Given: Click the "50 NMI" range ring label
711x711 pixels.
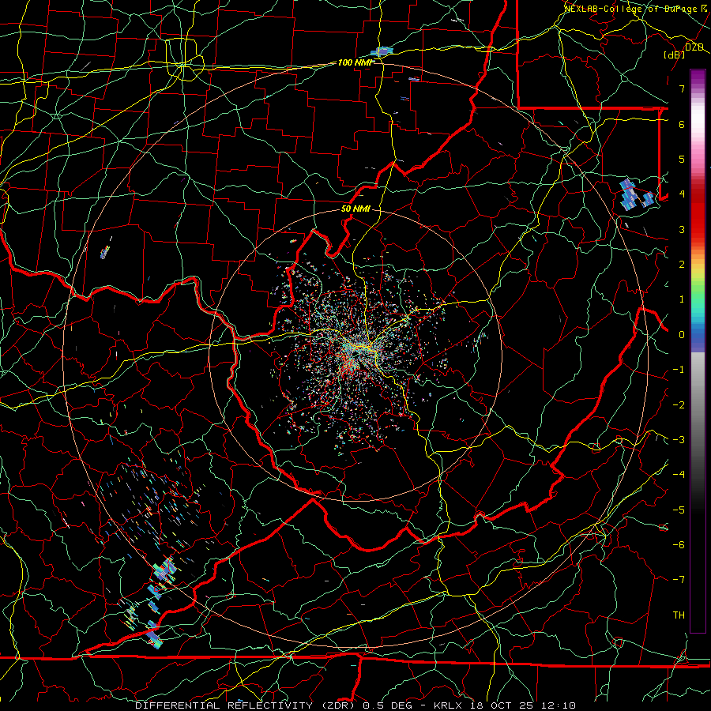Looking at the screenshot, I should click(x=355, y=209).
